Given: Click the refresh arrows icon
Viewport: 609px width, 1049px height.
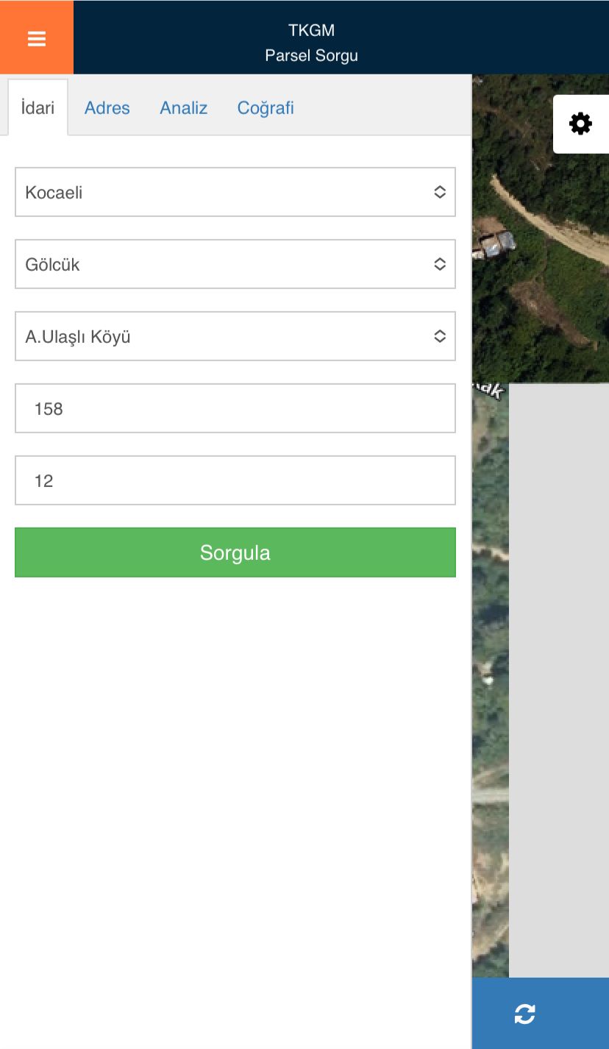Looking at the screenshot, I should [x=524, y=1014].
